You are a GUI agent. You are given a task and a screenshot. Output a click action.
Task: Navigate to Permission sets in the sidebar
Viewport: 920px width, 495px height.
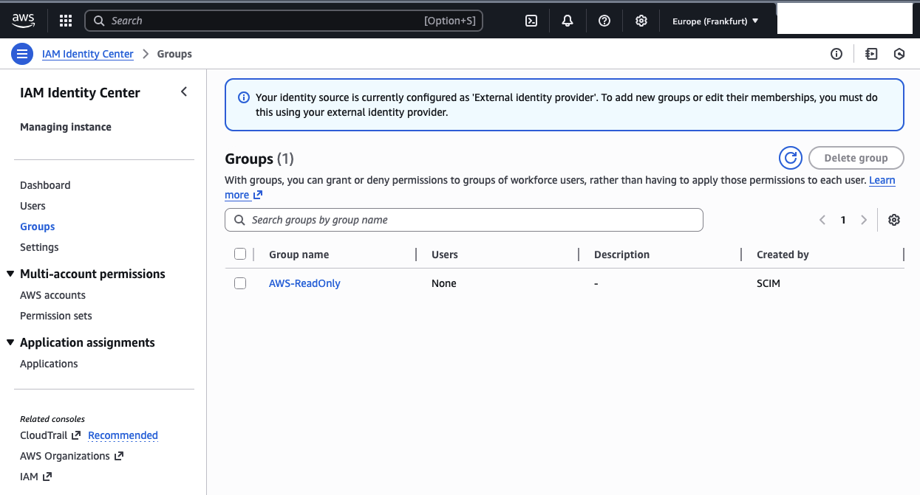[x=55, y=315]
